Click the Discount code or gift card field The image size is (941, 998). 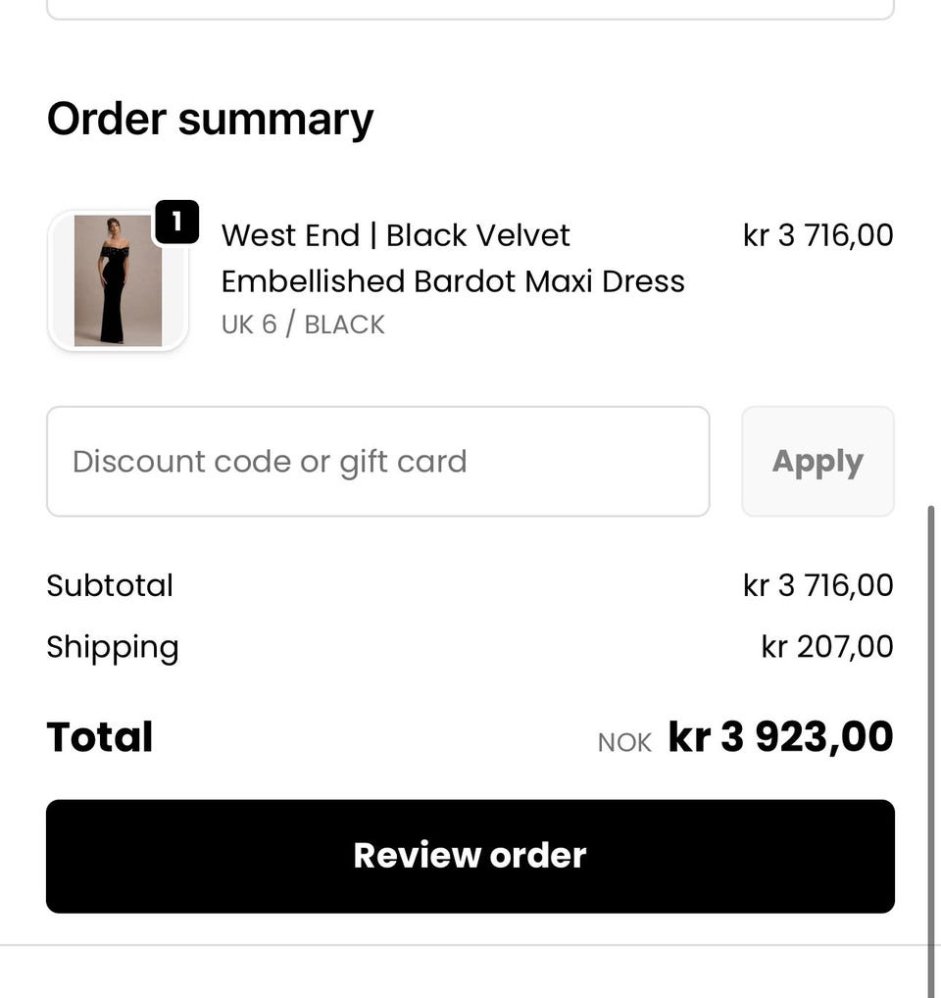tap(377, 462)
